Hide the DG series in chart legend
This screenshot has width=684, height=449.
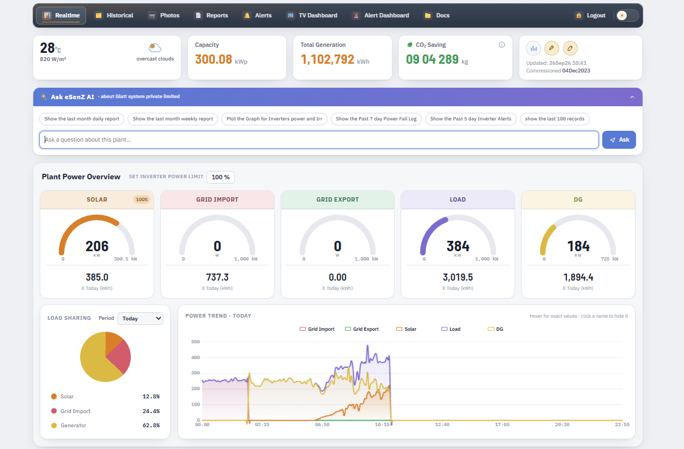[x=495, y=329]
